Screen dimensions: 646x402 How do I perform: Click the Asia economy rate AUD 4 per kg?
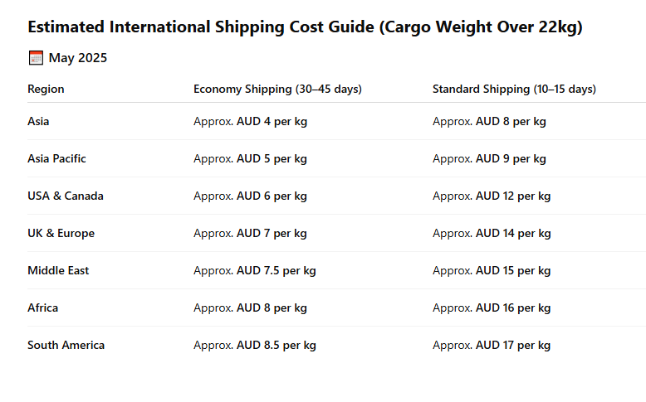tap(272, 121)
